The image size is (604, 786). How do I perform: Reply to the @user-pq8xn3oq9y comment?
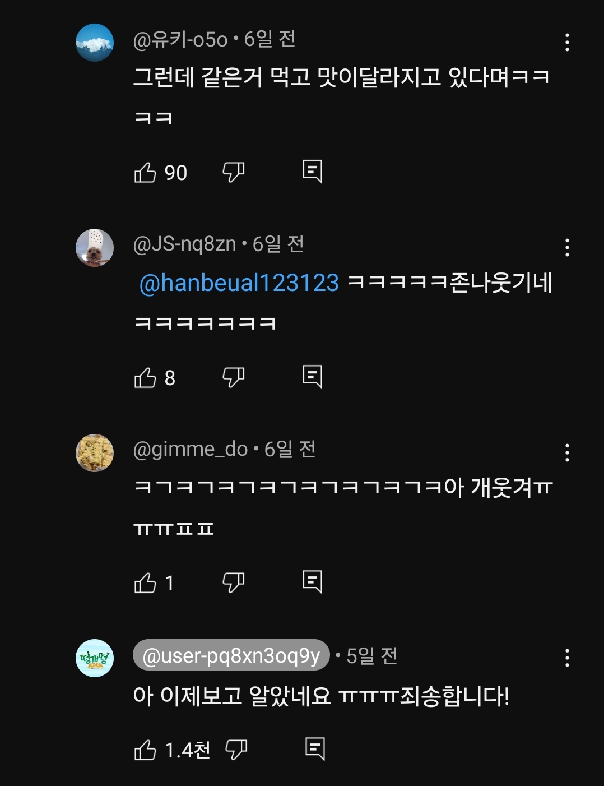tap(315, 748)
